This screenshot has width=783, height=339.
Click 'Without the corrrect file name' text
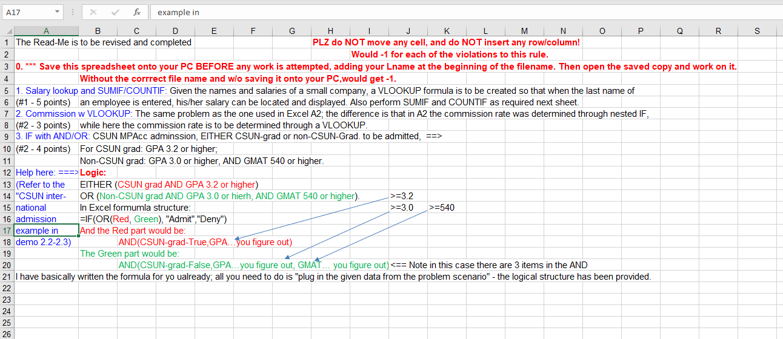(238, 79)
